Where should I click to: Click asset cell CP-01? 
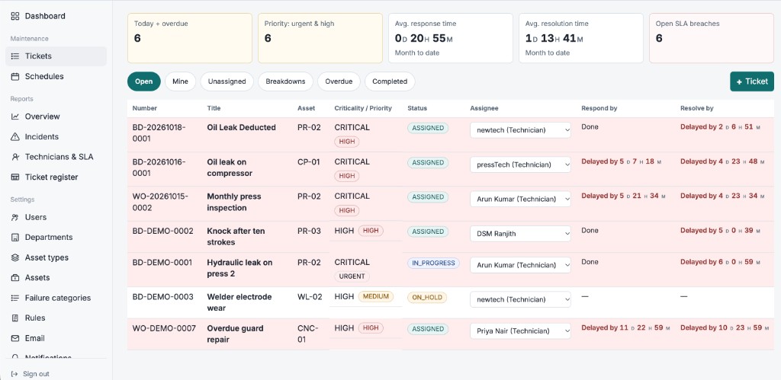tap(310, 161)
